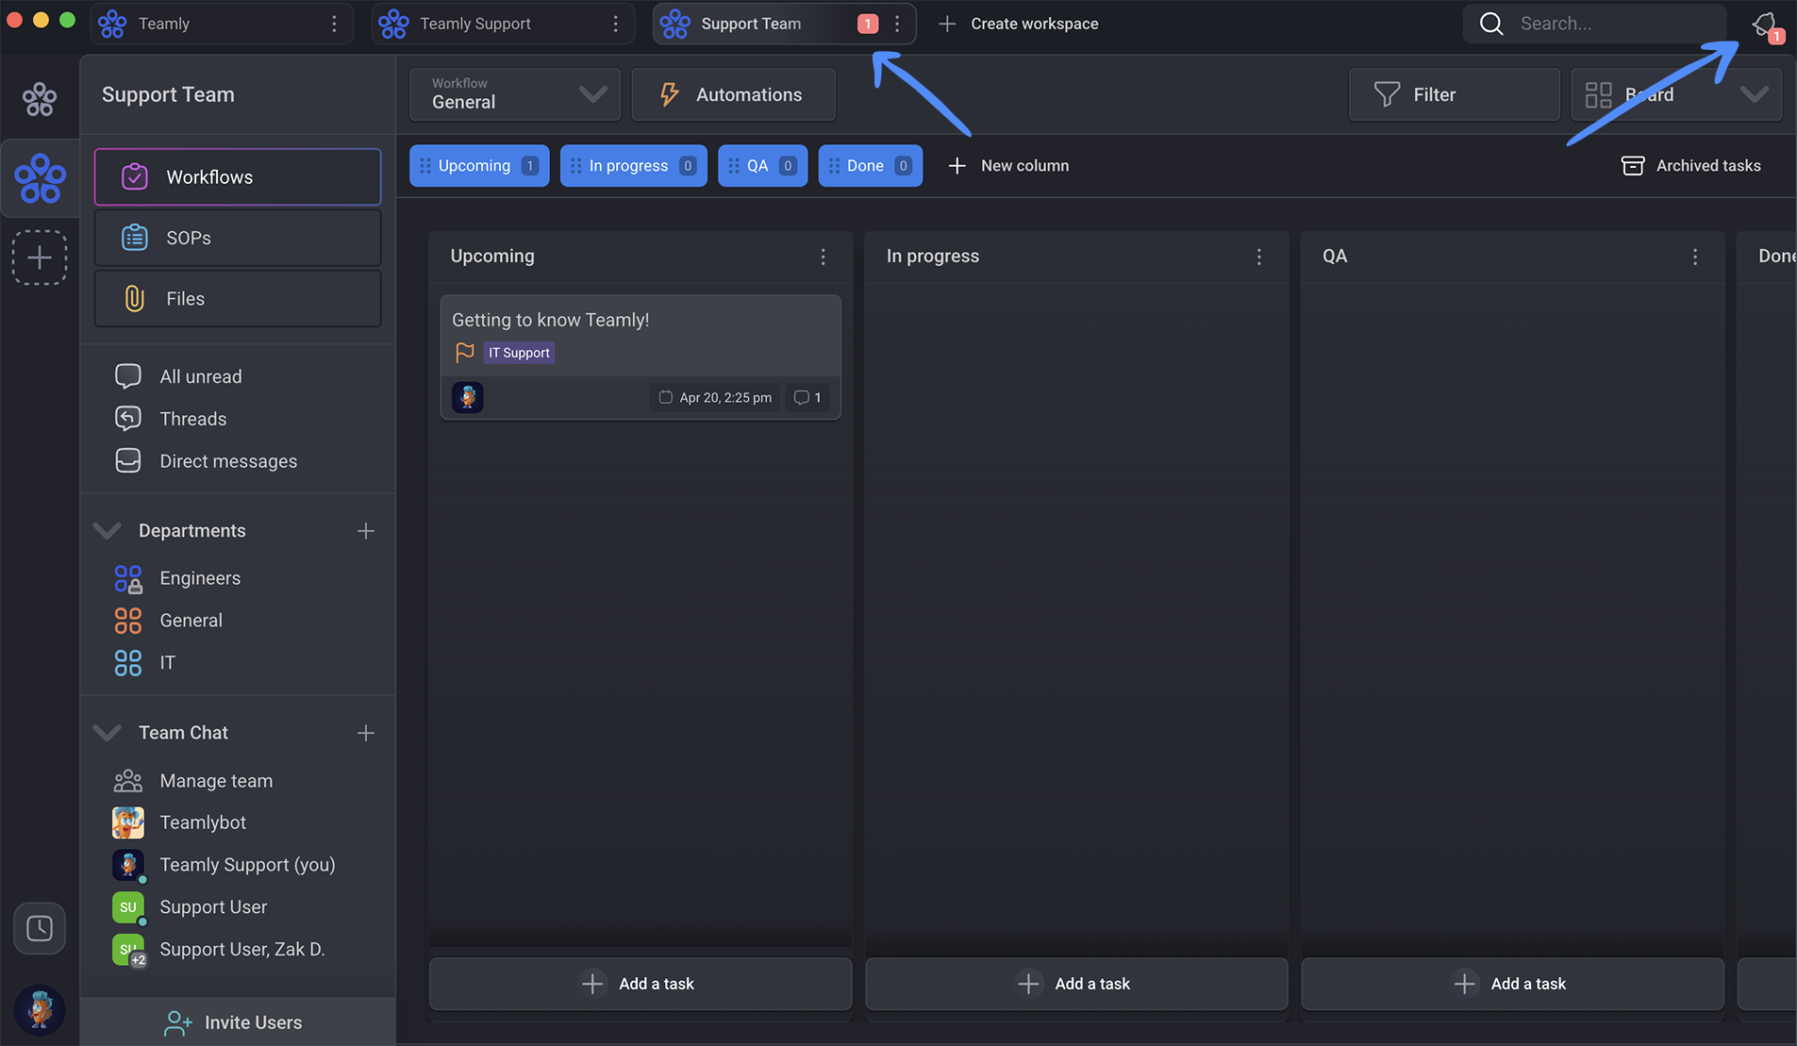Open Upcoming column options menu
Screen dimensions: 1797x1046
pyautogui.click(x=823, y=257)
